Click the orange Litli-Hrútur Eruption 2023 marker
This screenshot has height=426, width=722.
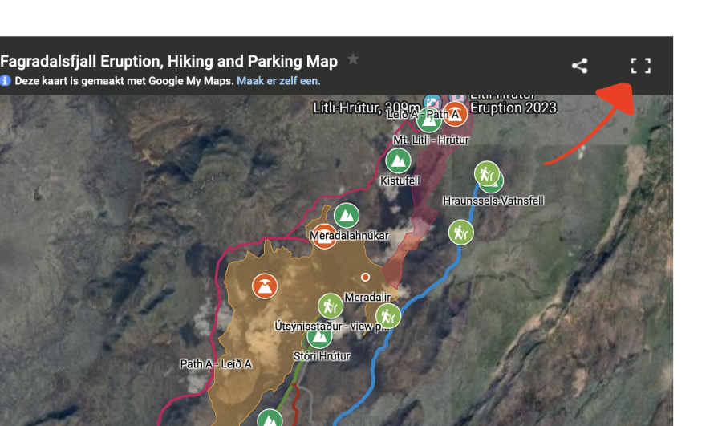click(456, 114)
